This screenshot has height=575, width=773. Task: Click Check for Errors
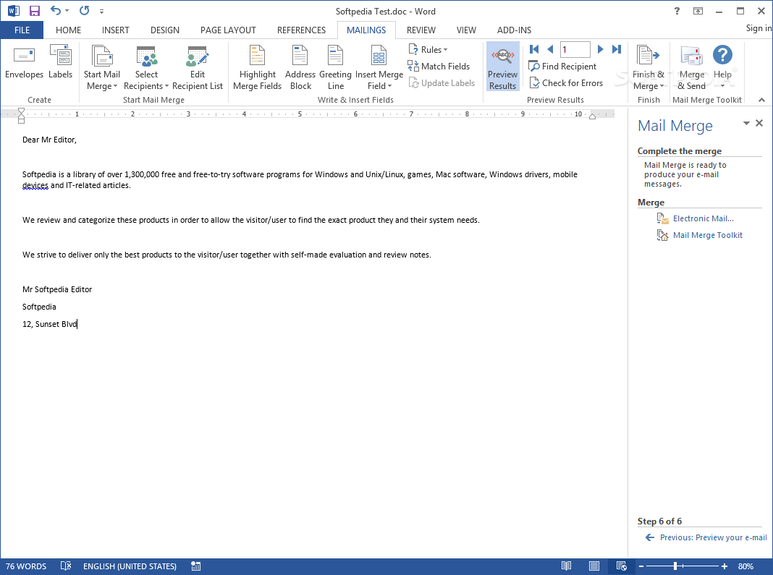pyautogui.click(x=566, y=83)
